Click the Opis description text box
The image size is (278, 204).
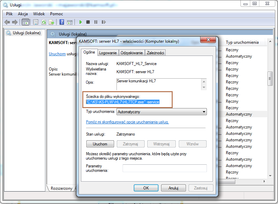159,84
